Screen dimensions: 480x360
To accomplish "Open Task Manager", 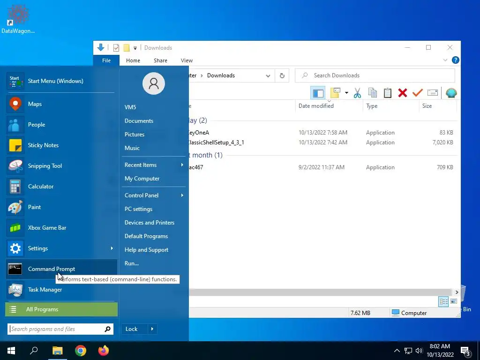I will coord(61,290).
